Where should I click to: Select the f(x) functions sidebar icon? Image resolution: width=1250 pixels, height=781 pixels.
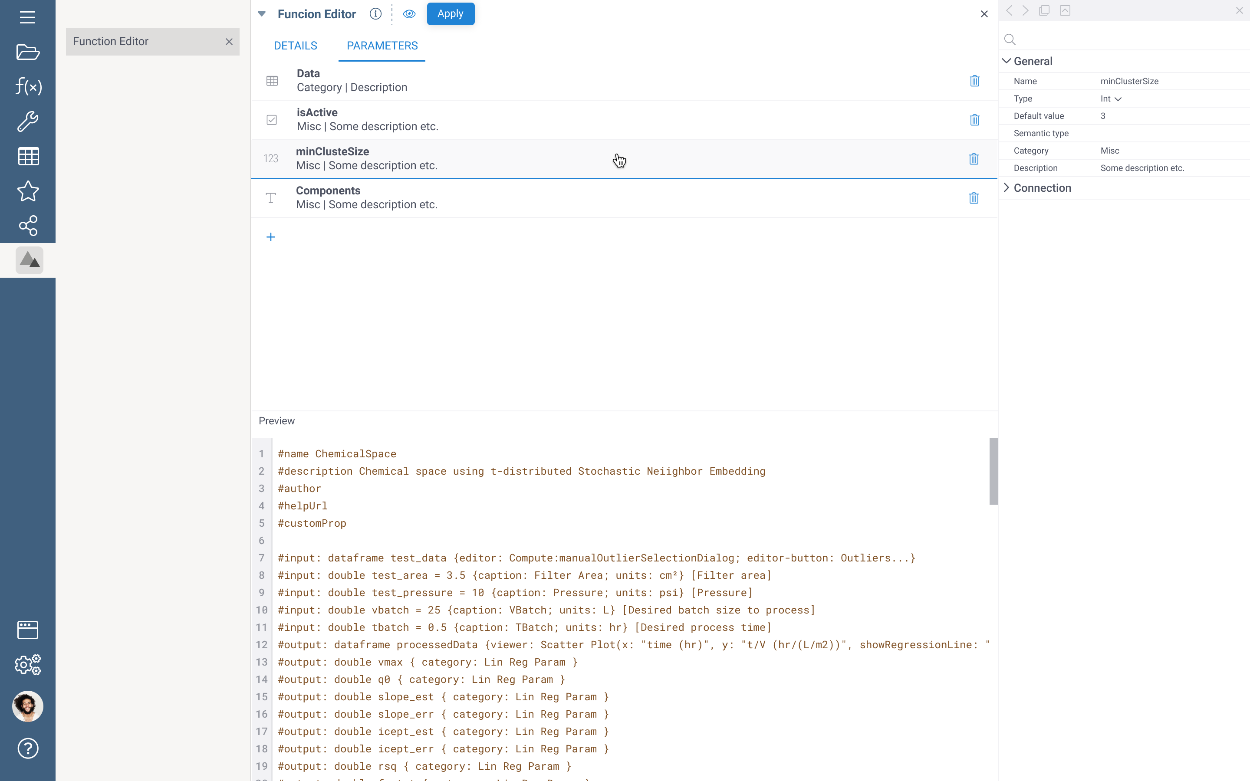pos(27,87)
